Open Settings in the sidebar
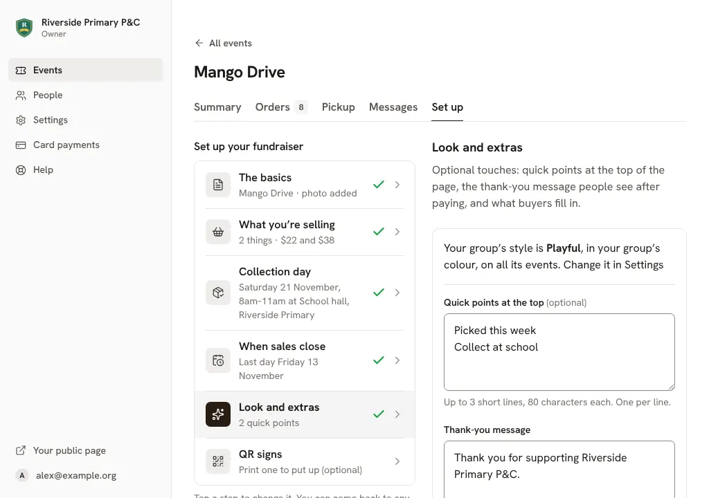The image size is (709, 498). click(85, 120)
